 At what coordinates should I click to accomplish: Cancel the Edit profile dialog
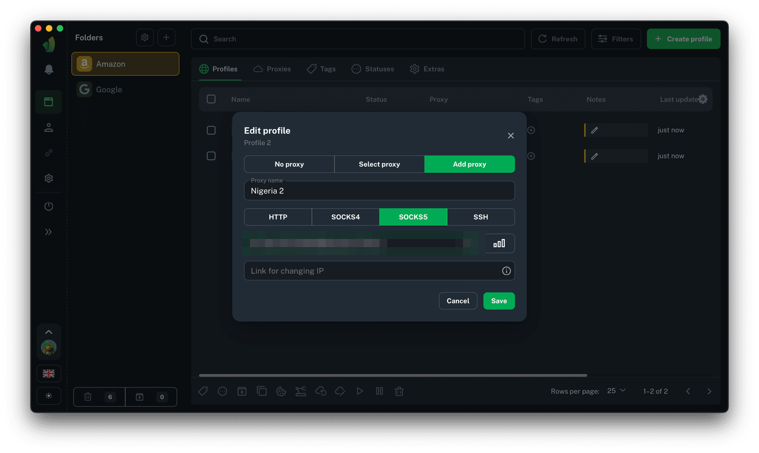(458, 301)
